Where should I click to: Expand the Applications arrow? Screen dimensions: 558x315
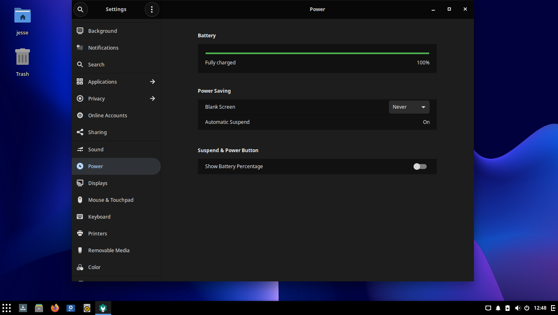pos(153,82)
